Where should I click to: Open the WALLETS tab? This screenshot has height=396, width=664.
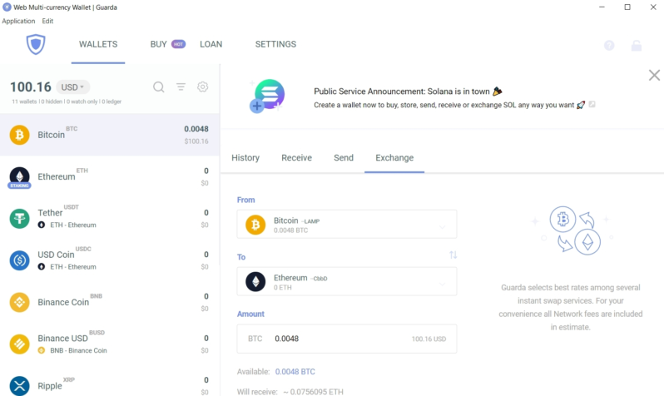coord(98,44)
